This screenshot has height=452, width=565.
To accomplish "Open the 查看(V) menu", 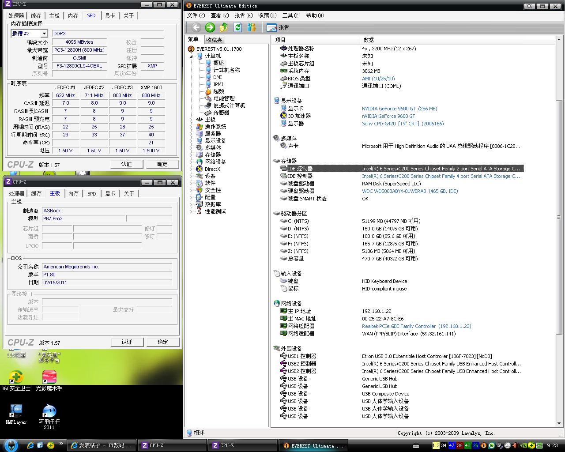I will point(219,15).
